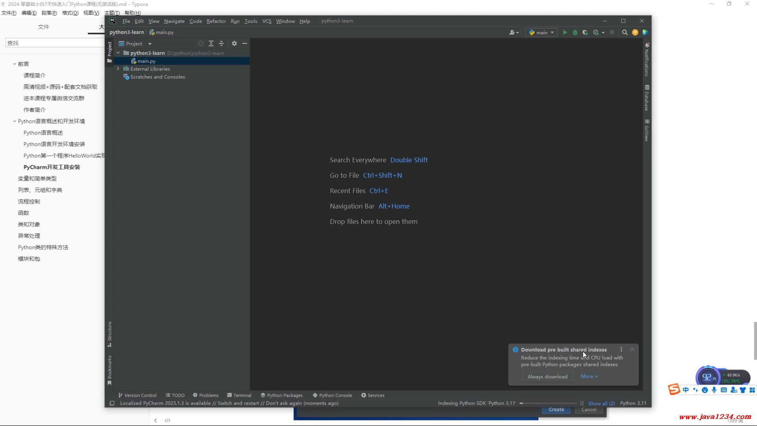
Task: Run the main configuration with green play icon
Action: pos(565,32)
